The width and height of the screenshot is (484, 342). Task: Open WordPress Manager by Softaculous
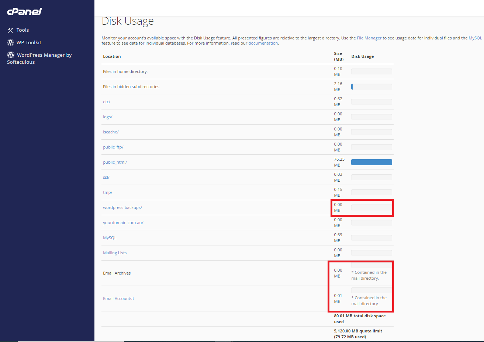pos(39,59)
